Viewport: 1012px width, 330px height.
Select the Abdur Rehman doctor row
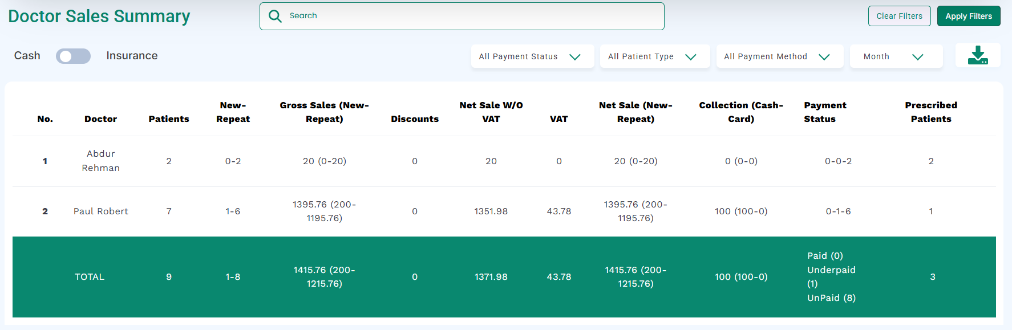pyautogui.click(x=100, y=161)
